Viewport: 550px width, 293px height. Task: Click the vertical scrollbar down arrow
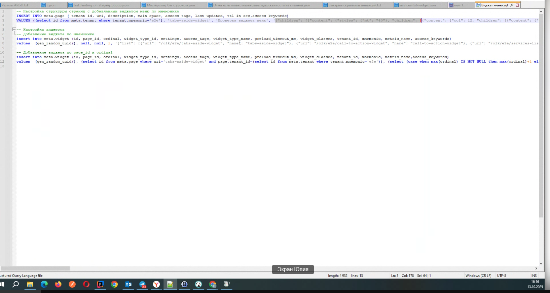tap(541, 264)
